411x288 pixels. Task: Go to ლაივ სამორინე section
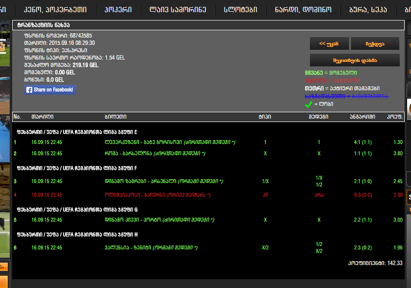point(178,9)
